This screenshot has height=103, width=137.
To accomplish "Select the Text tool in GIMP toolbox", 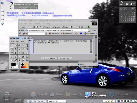I will pos(16,53).
